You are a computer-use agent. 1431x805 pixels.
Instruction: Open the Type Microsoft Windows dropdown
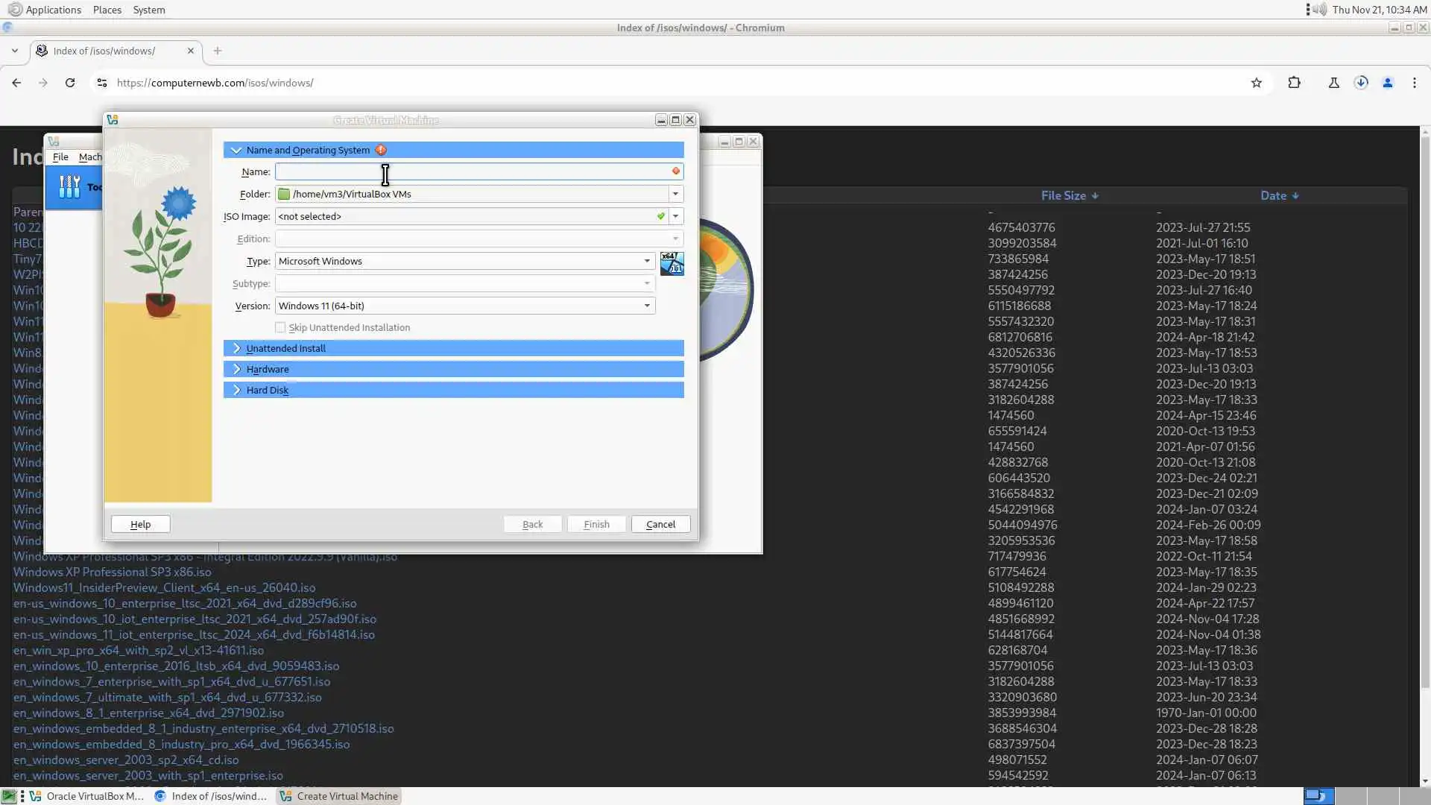pyautogui.click(x=647, y=261)
